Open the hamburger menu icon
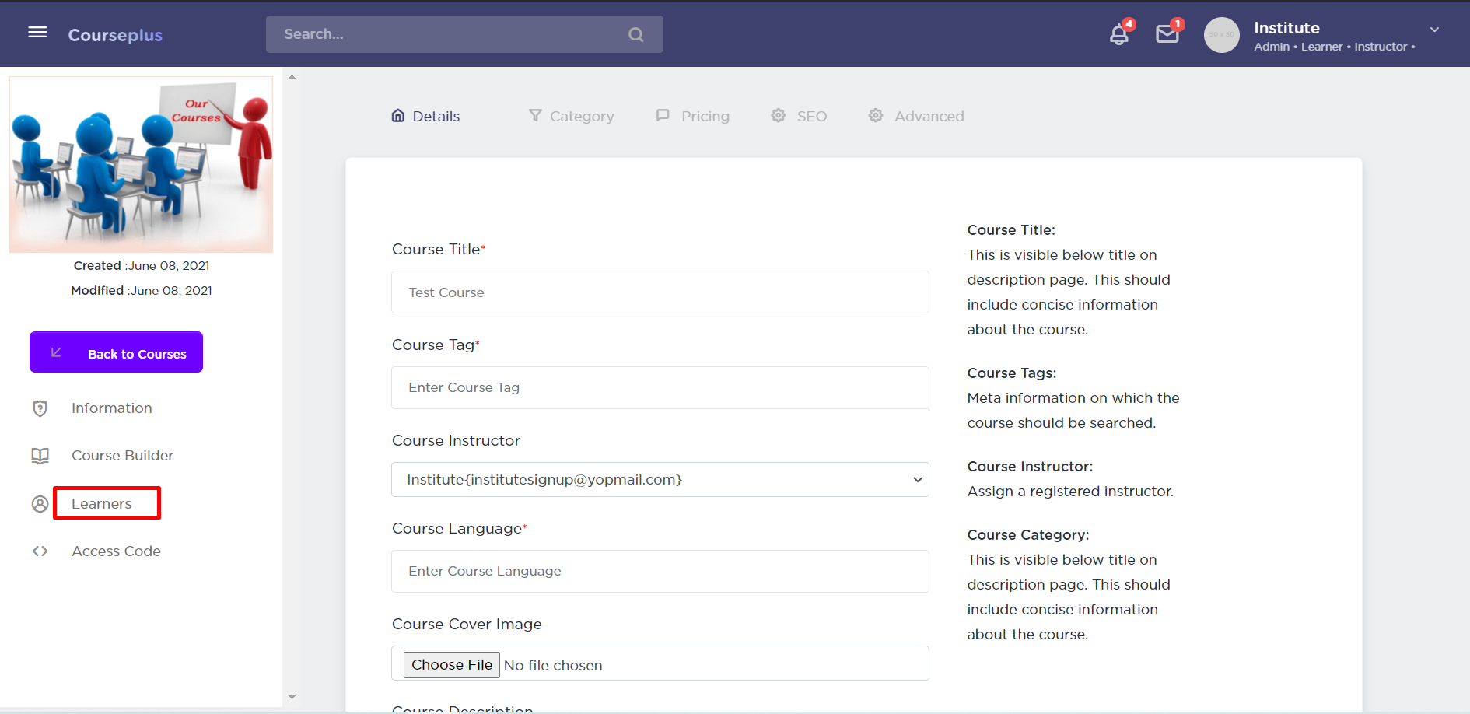 (x=37, y=33)
